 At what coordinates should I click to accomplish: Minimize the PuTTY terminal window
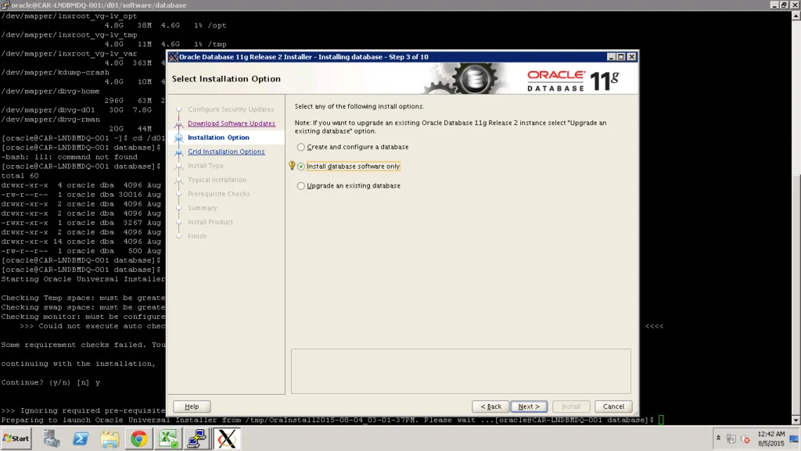pyautogui.click(x=774, y=5)
